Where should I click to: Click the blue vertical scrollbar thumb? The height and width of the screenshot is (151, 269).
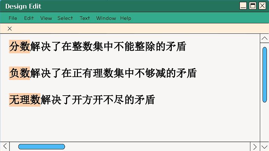click(x=265, y=74)
